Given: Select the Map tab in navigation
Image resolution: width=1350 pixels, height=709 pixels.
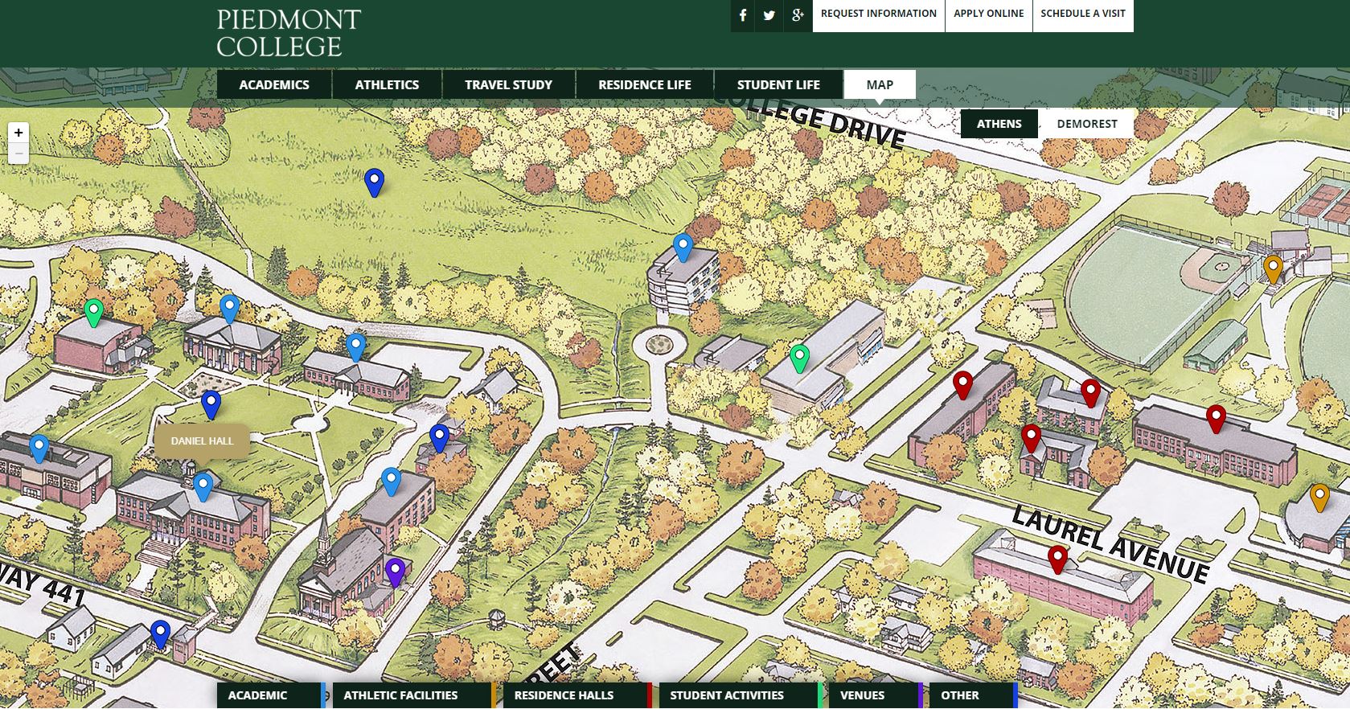Looking at the screenshot, I should (880, 84).
